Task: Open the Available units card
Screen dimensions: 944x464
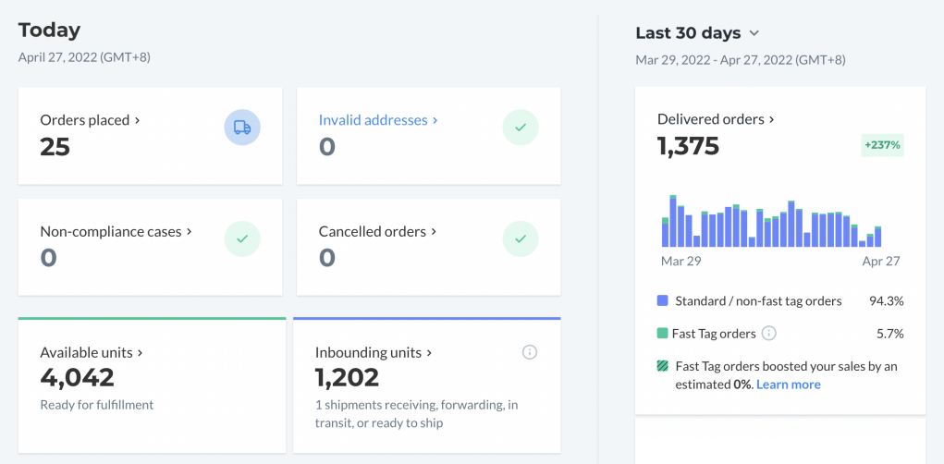Action: pos(92,352)
